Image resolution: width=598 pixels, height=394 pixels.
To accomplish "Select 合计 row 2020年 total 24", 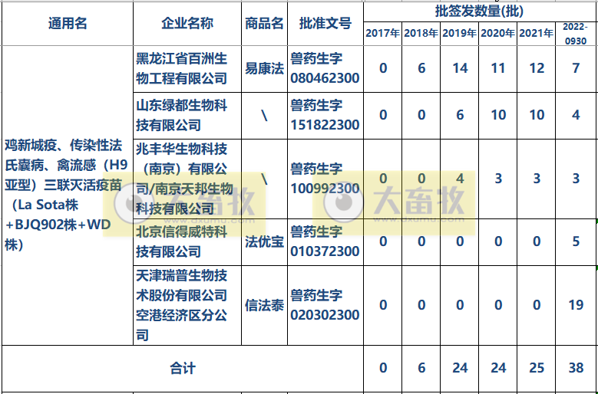I will click(498, 369).
